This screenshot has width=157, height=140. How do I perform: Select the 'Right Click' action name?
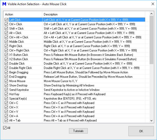point(16,46)
